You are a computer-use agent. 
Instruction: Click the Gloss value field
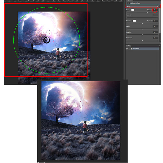[x=156, y=27]
